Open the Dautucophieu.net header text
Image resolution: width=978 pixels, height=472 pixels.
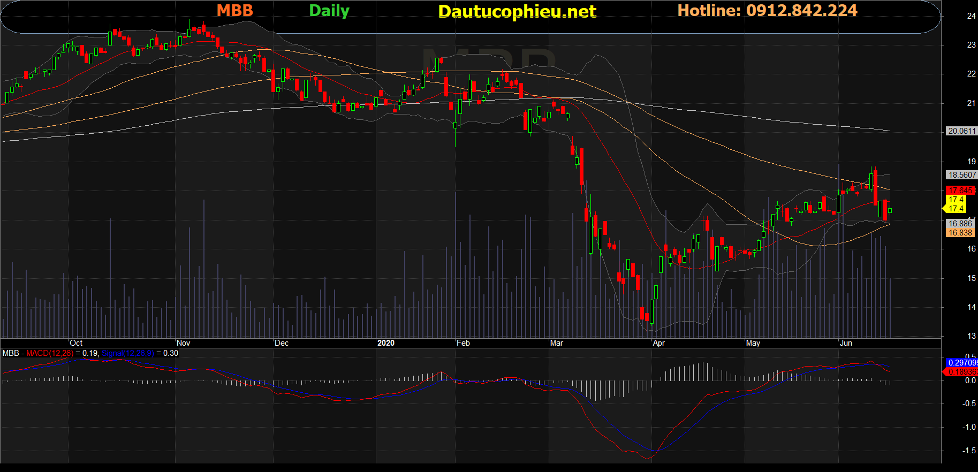point(517,11)
